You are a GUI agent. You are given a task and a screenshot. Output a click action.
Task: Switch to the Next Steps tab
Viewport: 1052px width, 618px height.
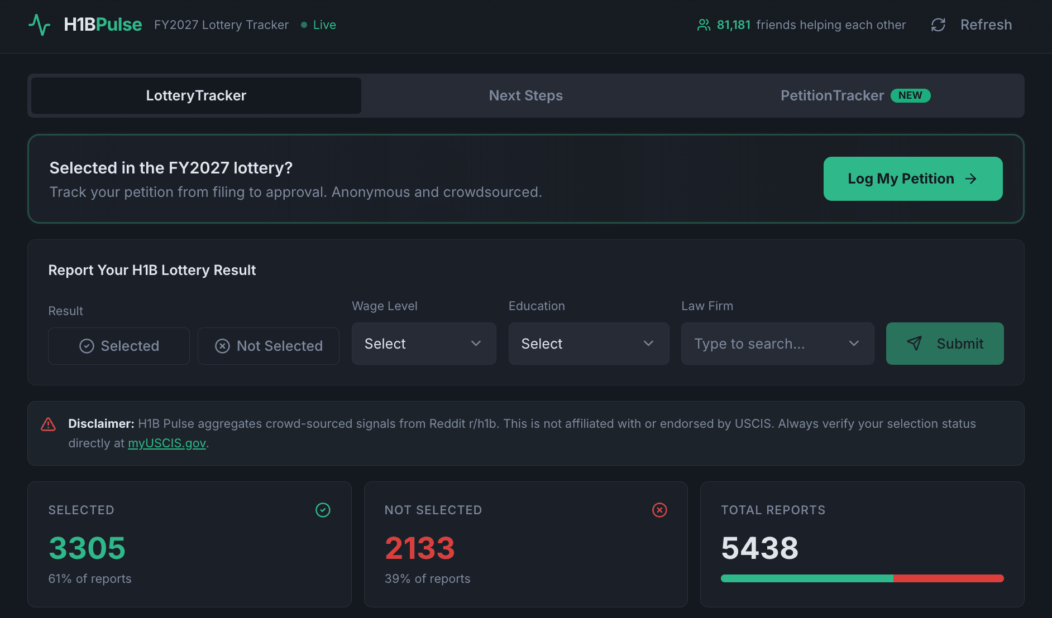(x=525, y=95)
